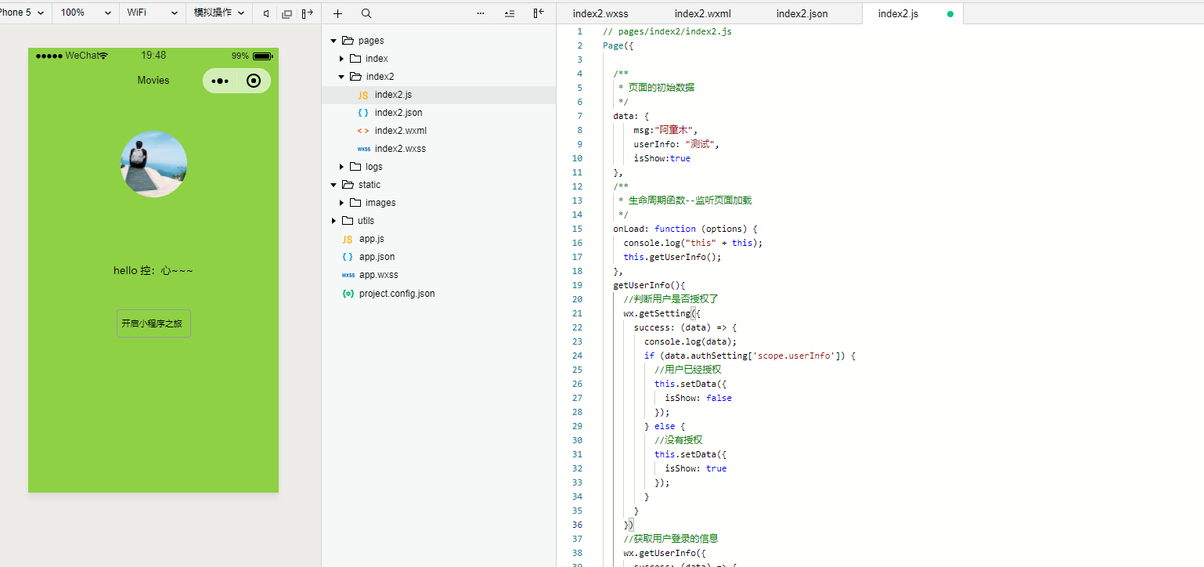Switch to the index2.json tab
The image size is (1204, 567).
point(802,14)
